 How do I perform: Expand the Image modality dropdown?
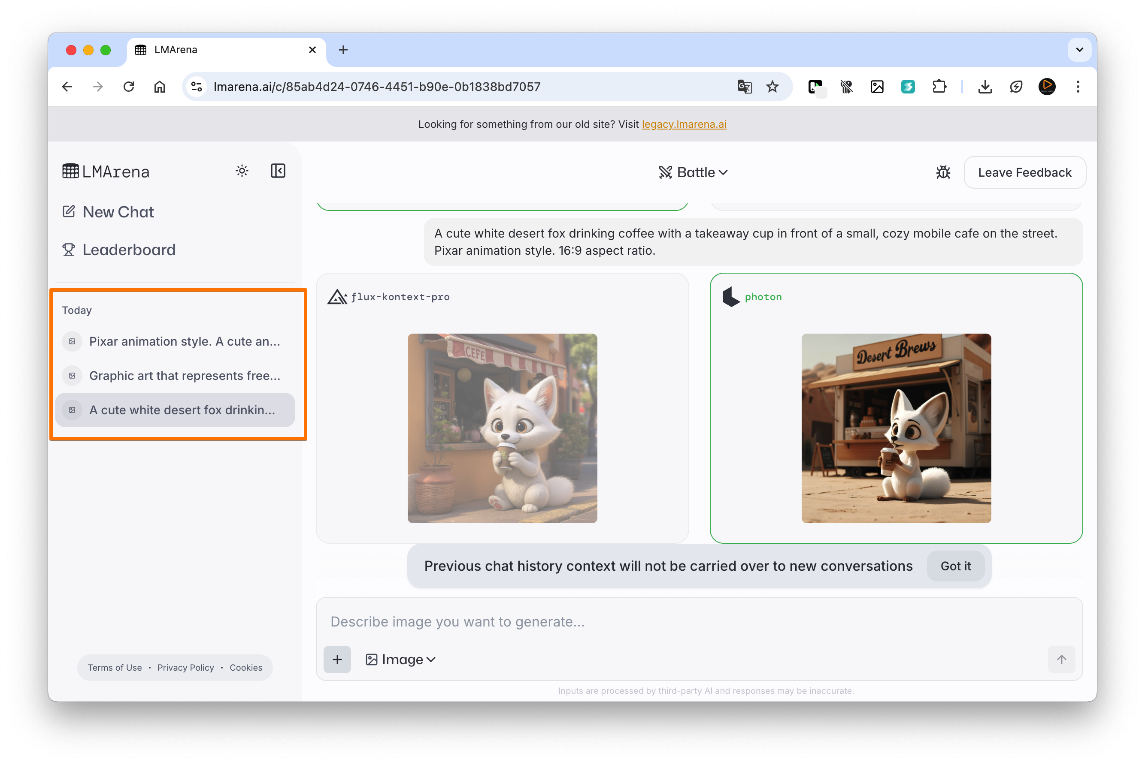point(400,660)
